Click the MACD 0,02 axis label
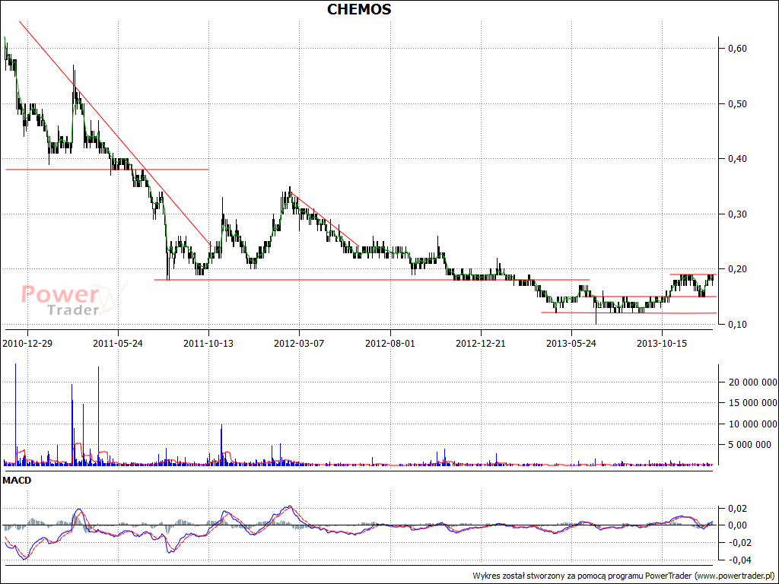The height and width of the screenshot is (584, 779). tap(737, 509)
